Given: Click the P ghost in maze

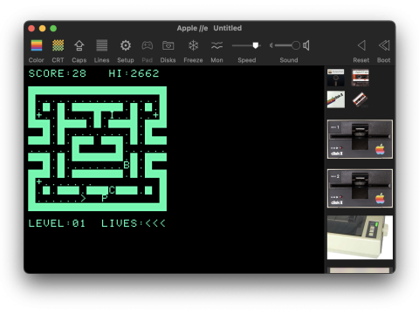Looking at the screenshot, I should click(105, 198).
